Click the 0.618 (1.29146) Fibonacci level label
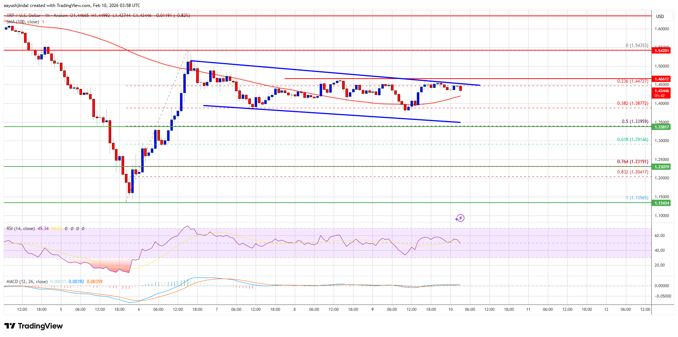 633,139
